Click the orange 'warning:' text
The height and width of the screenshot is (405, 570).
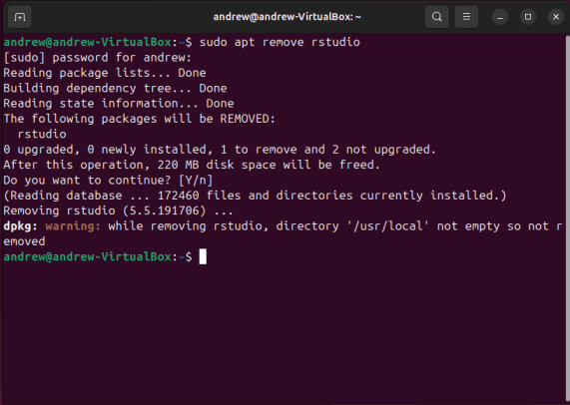coord(73,225)
